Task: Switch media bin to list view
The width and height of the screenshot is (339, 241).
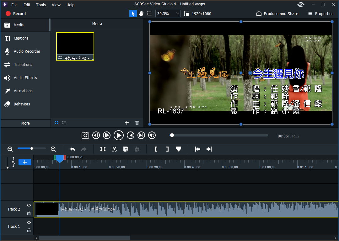Action: (64, 123)
